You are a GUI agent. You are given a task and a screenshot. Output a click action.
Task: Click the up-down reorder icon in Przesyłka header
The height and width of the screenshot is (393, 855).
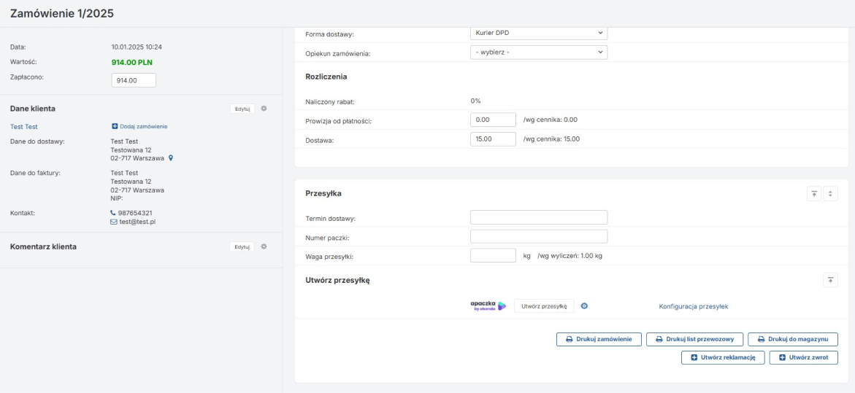[831, 194]
